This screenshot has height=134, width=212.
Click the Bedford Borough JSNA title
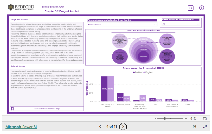53,7
